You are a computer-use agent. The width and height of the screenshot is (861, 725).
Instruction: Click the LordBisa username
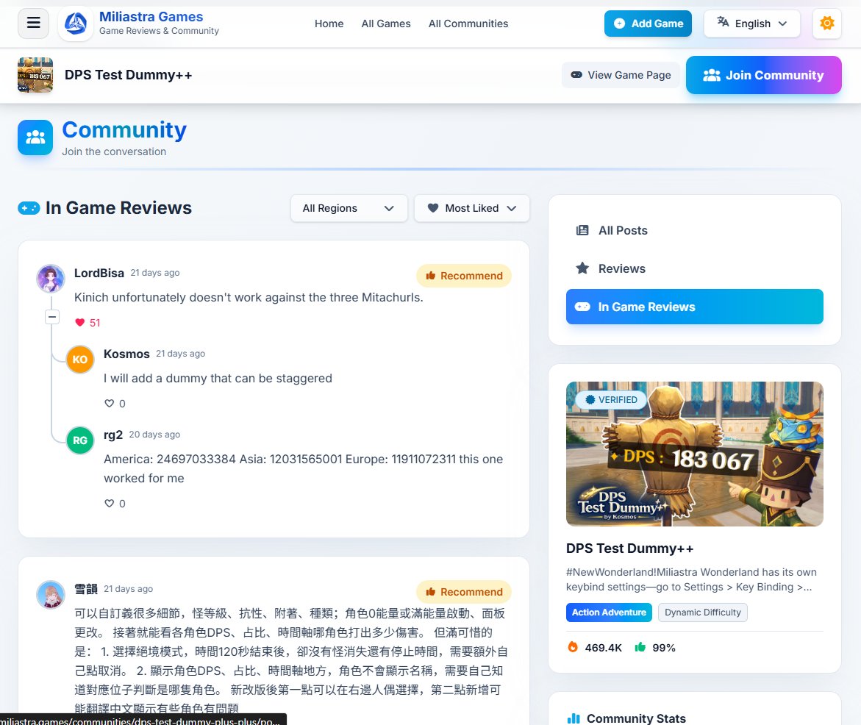[x=99, y=273]
